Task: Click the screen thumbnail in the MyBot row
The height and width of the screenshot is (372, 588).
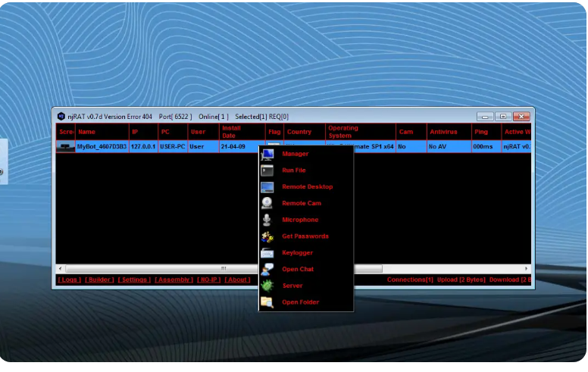Action: tap(66, 147)
